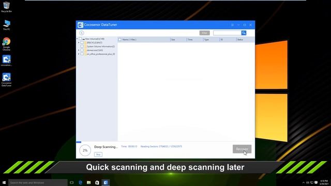This screenshot has width=331, height=186.
Task: Open the taskbar clock and date
Action: point(324,182)
